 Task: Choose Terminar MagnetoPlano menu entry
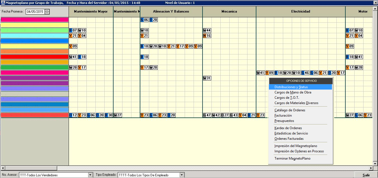pyautogui.click(x=292, y=158)
